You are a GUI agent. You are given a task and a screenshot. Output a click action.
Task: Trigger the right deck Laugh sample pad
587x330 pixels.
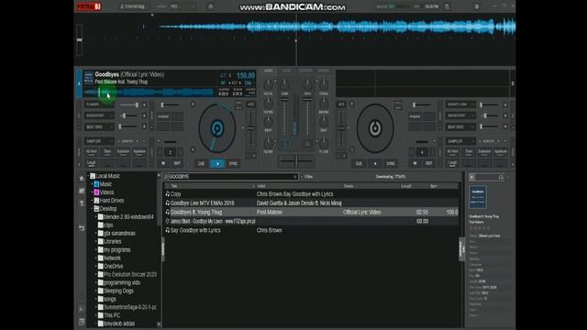(x=452, y=163)
